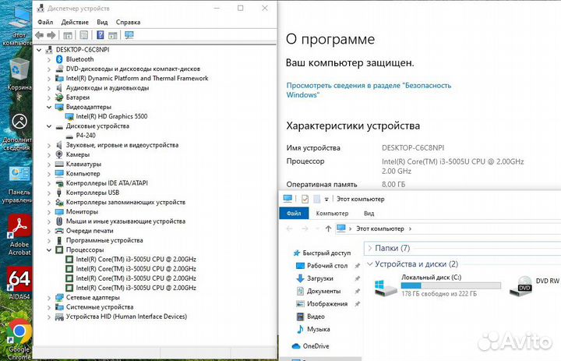Select the P4-240 disk device

86,136
